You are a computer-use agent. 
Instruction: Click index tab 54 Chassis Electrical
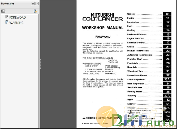tap(167, 116)
